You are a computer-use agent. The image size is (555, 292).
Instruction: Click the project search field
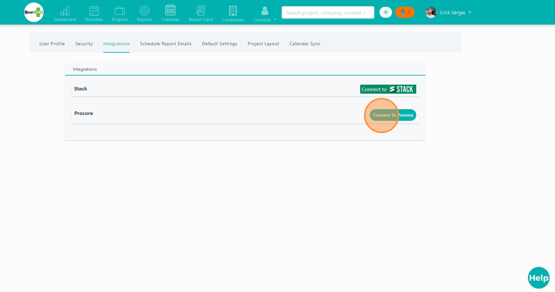click(x=328, y=12)
